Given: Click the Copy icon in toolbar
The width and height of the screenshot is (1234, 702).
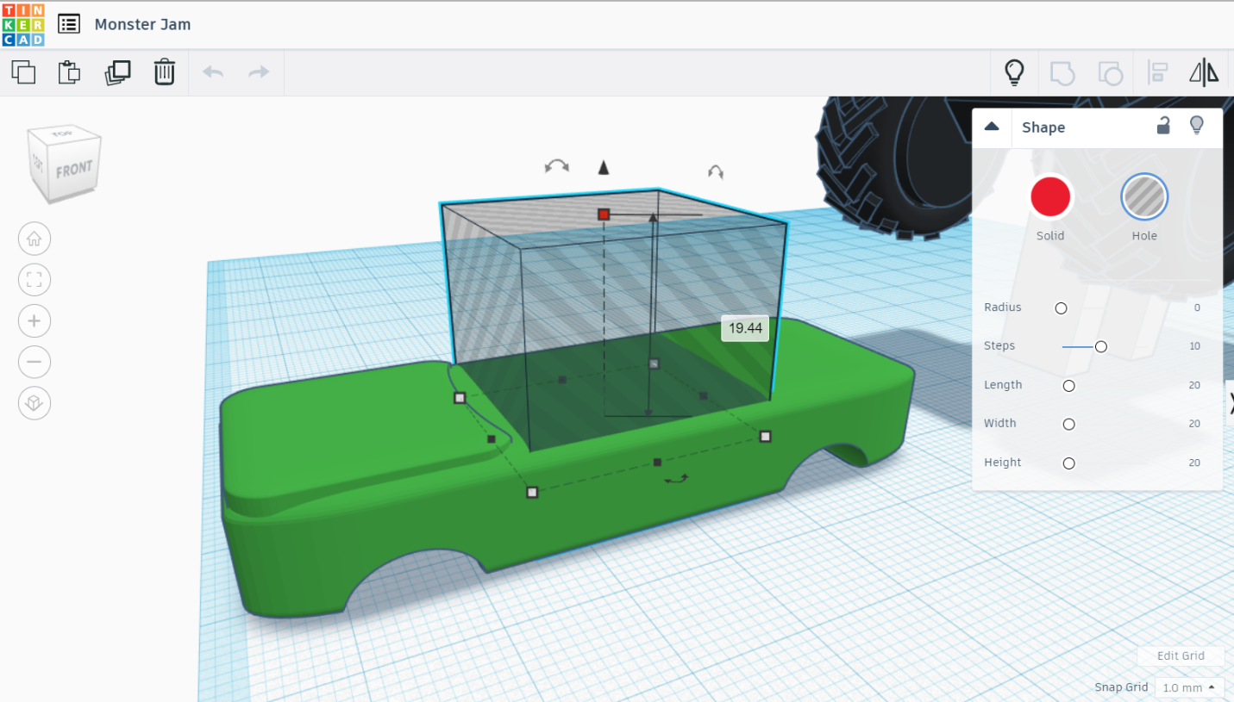Looking at the screenshot, I should (24, 72).
